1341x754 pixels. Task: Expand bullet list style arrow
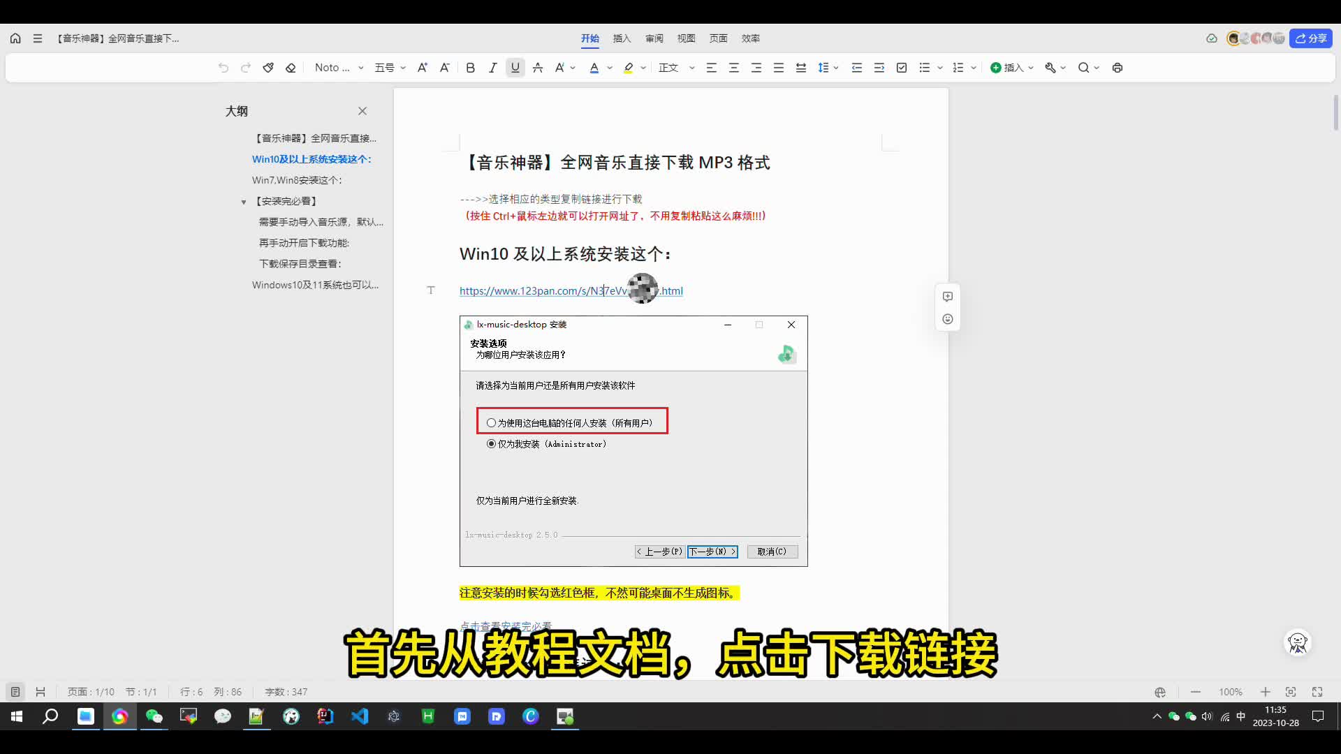[x=940, y=68]
